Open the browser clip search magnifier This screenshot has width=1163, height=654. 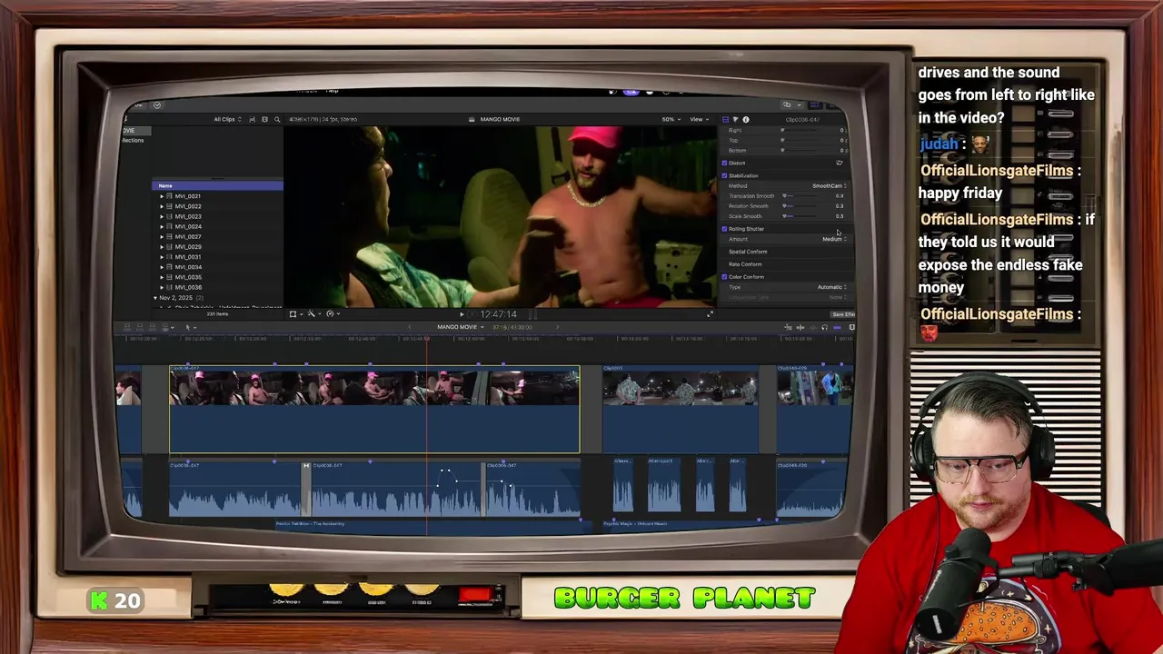(x=277, y=119)
